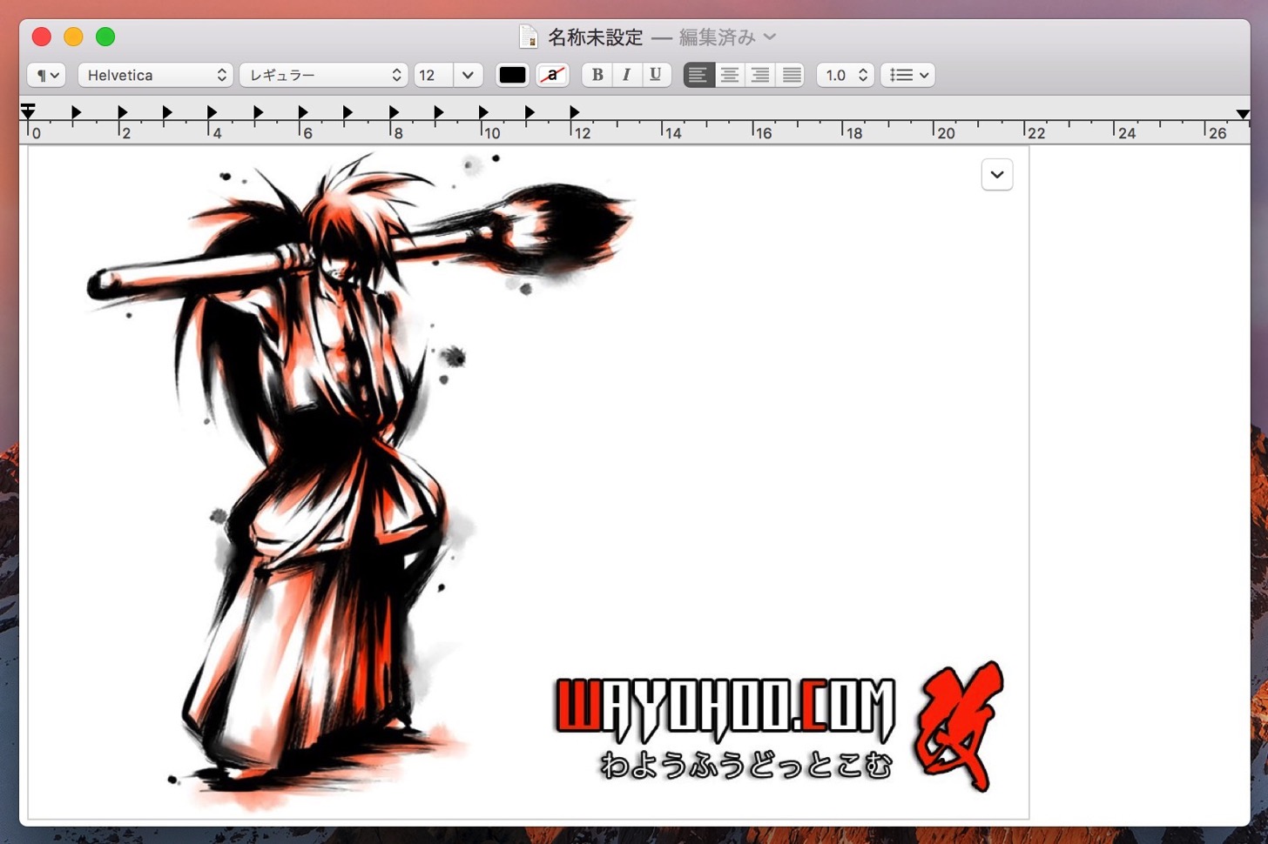
Task: Open the paragraph styles pop-up
Action: click(x=46, y=75)
